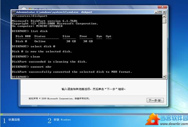This screenshot has height=127, width=188.
Task: Minimize the diskpart command window
Action: click(156, 12)
